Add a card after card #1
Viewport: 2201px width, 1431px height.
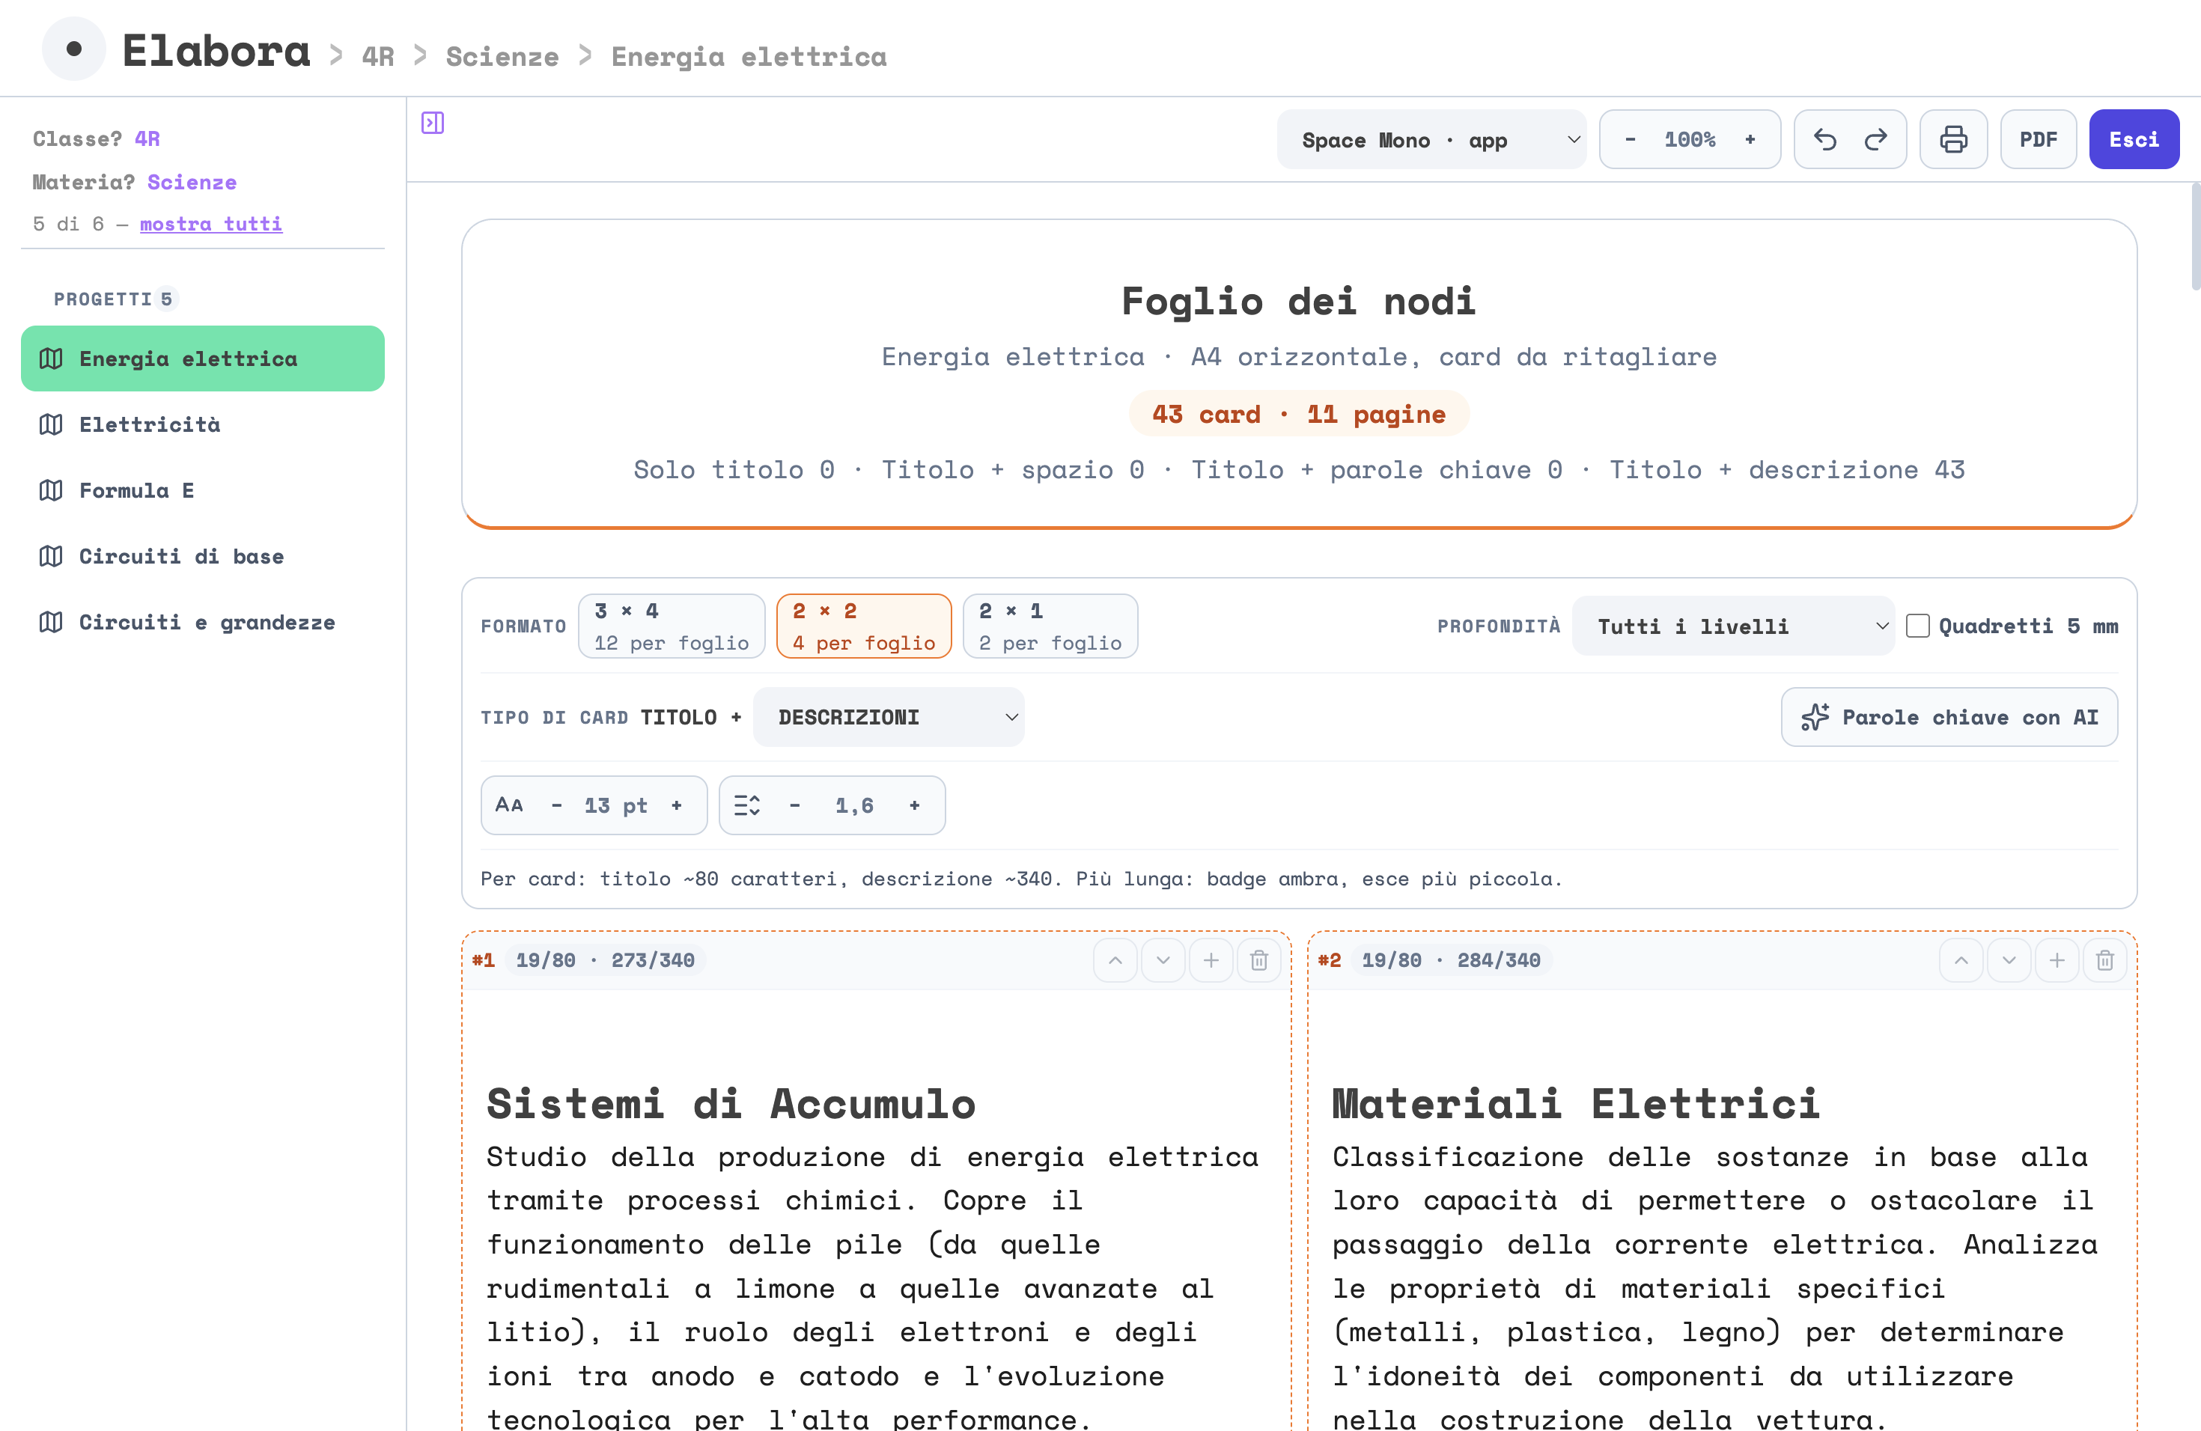[x=1211, y=960]
